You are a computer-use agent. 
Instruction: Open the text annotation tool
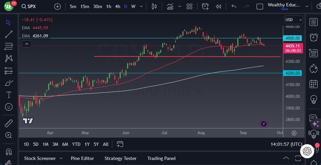click(x=9, y=95)
